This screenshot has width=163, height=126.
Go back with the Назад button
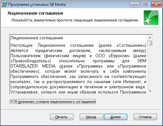tap(91, 117)
